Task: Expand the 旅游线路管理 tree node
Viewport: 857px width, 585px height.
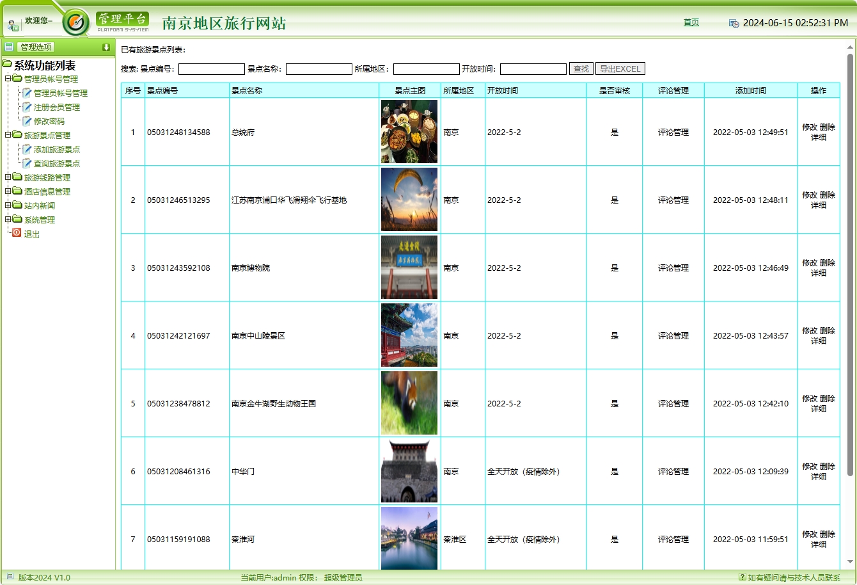Action: 6,177
